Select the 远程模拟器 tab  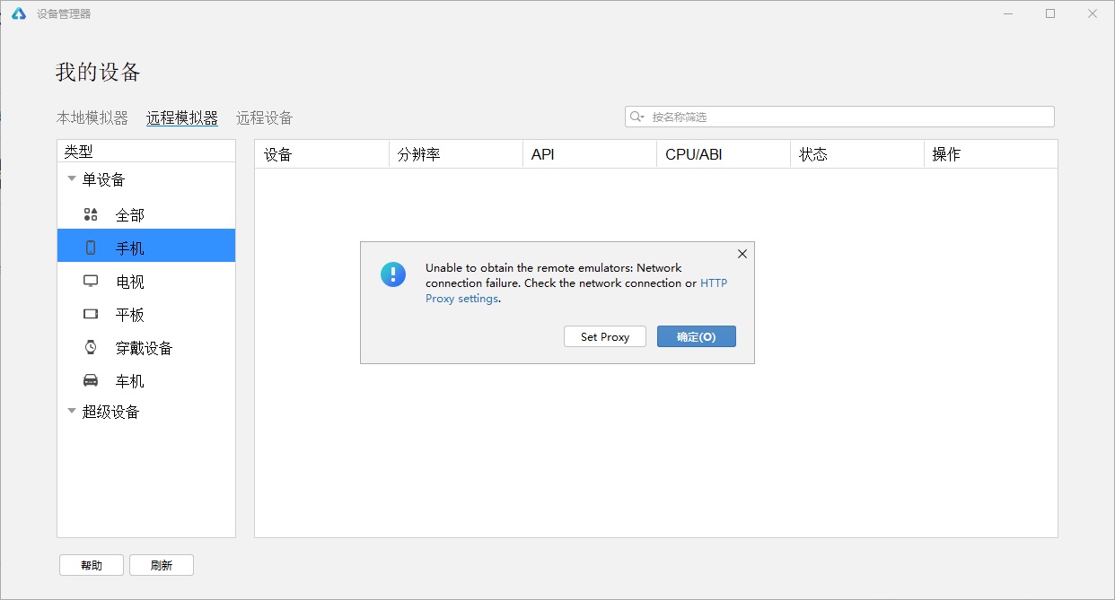pyautogui.click(x=182, y=117)
